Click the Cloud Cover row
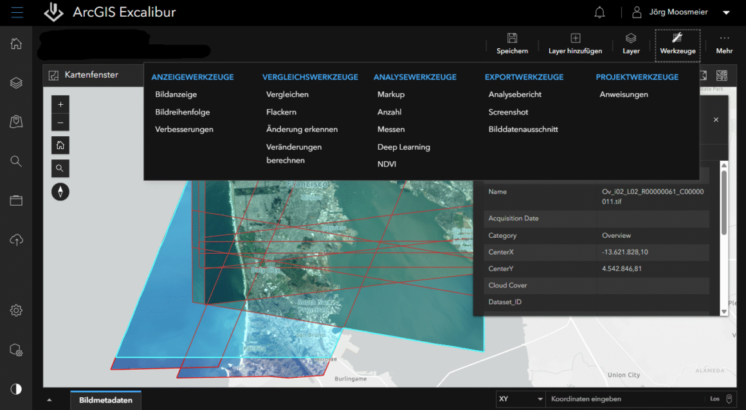The image size is (746, 410). pyautogui.click(x=597, y=285)
